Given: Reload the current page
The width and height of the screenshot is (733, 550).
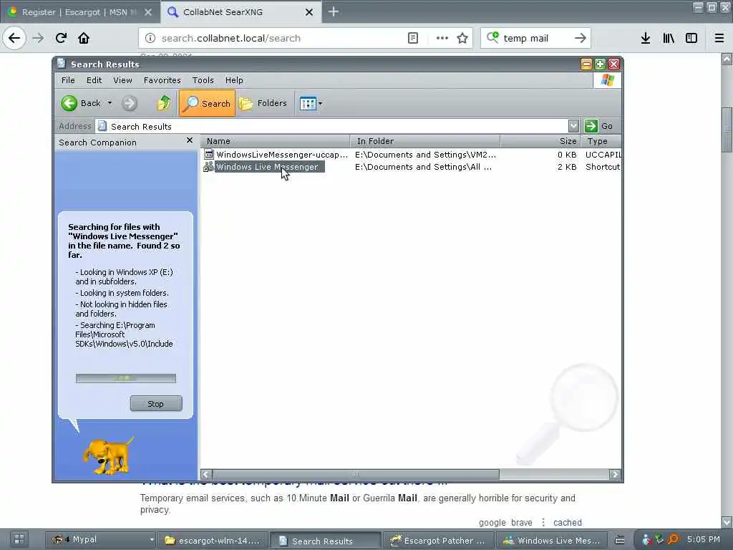Looking at the screenshot, I should click(x=62, y=38).
